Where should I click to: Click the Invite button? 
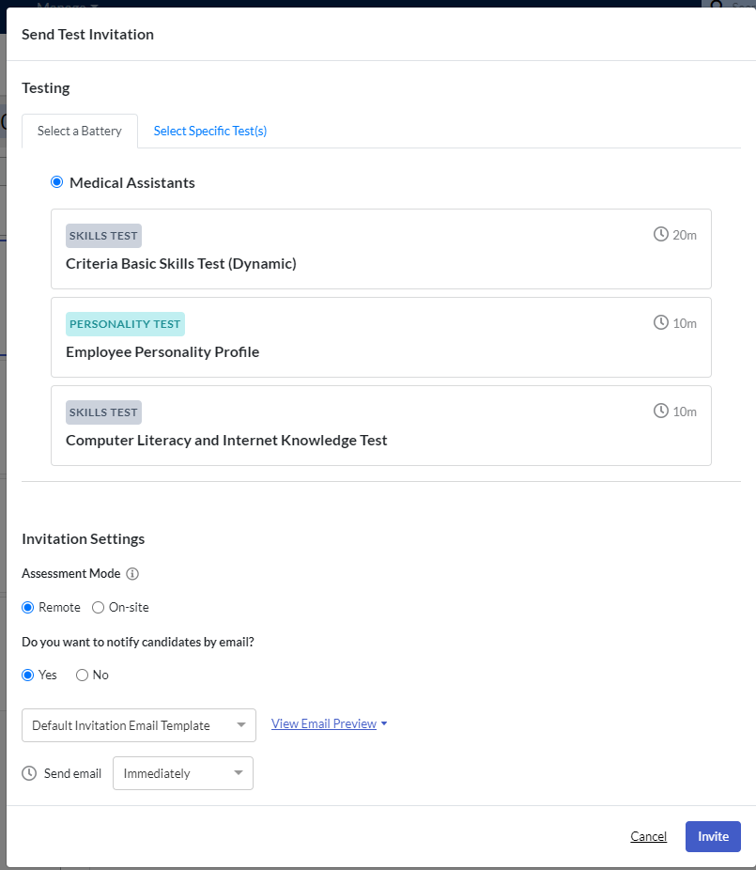(713, 836)
